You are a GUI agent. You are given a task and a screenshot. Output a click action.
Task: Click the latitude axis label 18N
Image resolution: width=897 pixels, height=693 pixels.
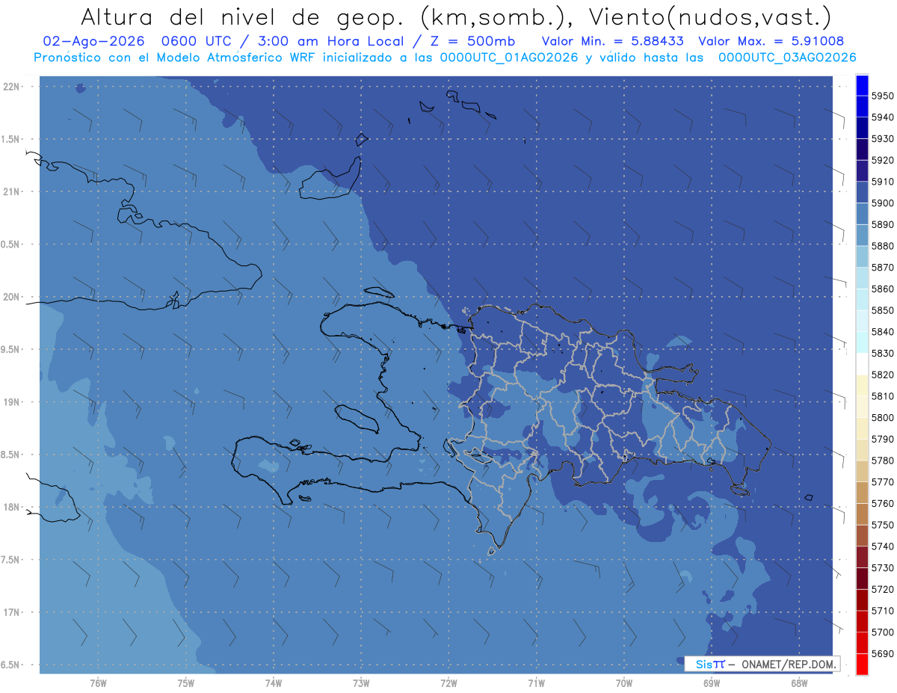coord(12,507)
